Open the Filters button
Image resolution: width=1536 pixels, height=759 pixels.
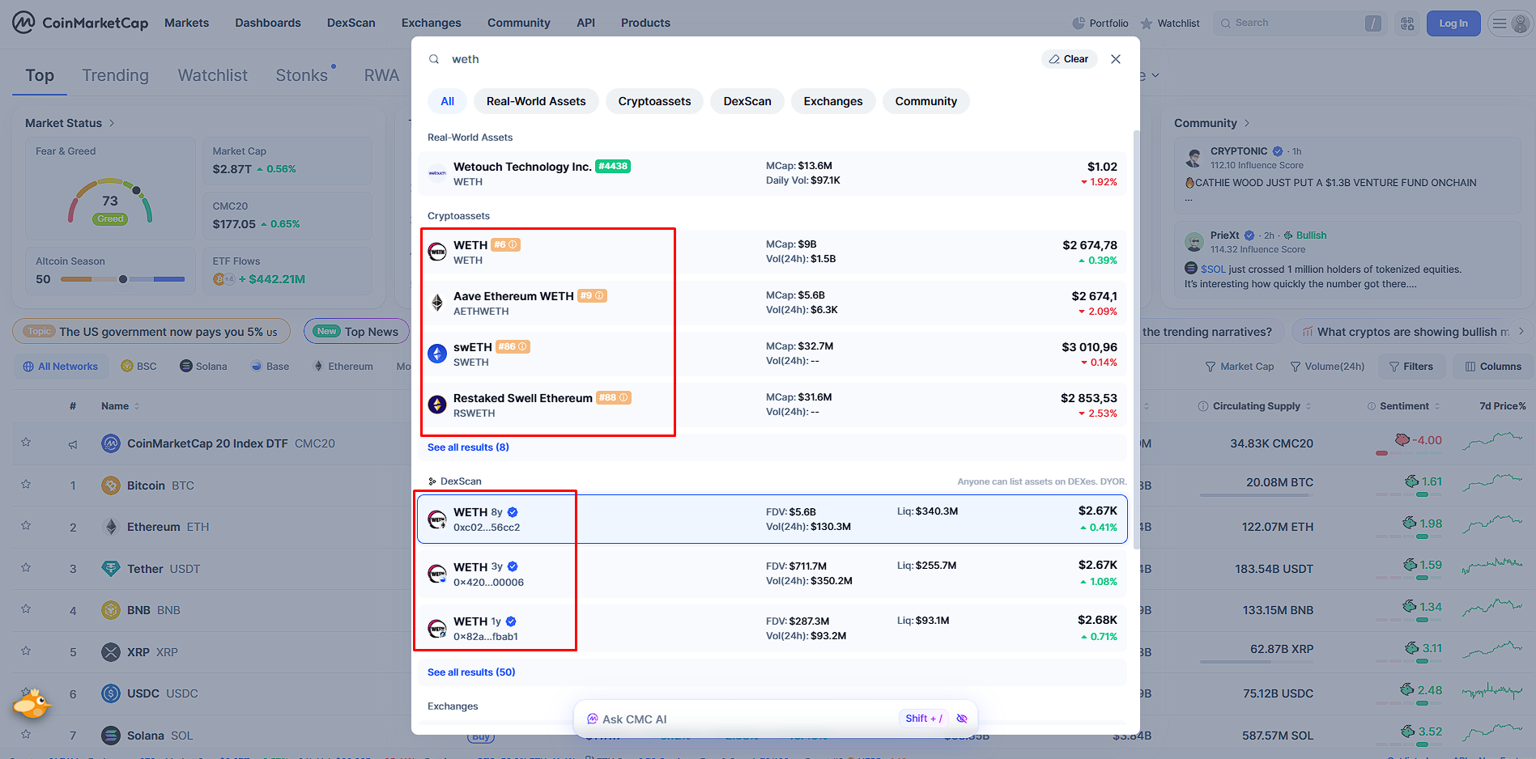click(1411, 367)
